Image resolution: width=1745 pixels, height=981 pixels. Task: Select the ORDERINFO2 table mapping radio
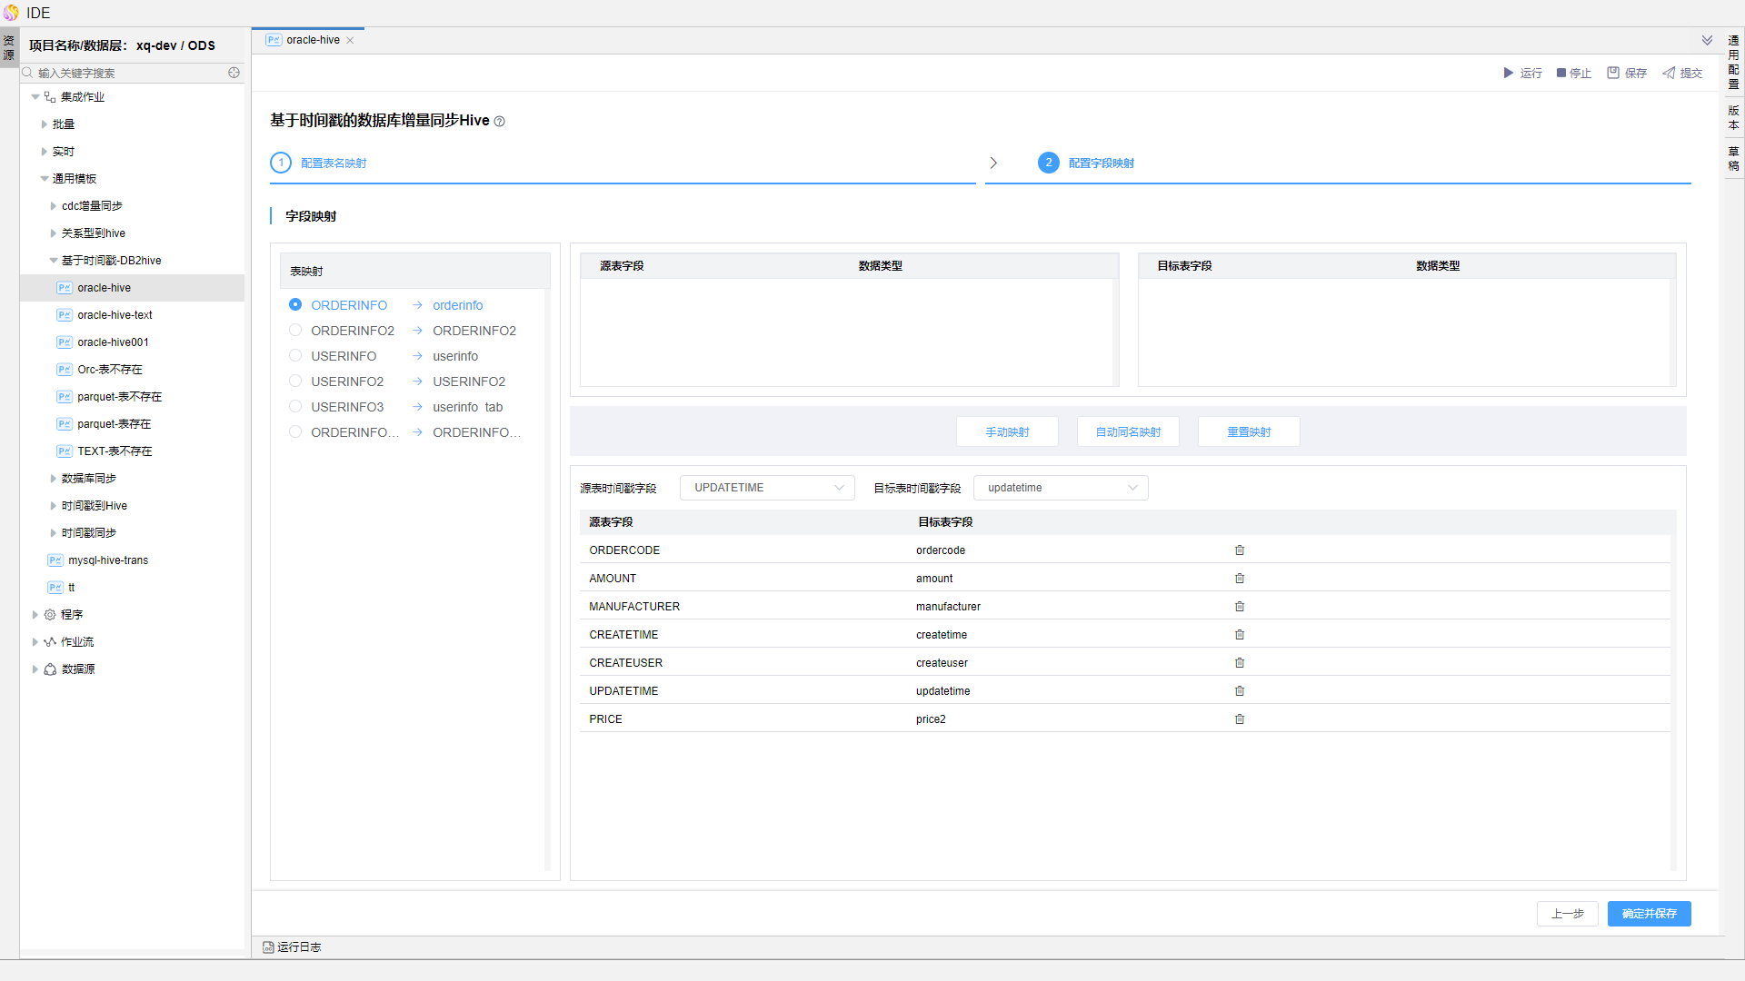[x=295, y=331]
